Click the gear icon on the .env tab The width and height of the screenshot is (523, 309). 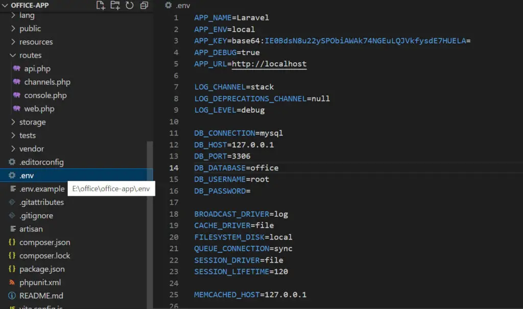pyautogui.click(x=169, y=5)
